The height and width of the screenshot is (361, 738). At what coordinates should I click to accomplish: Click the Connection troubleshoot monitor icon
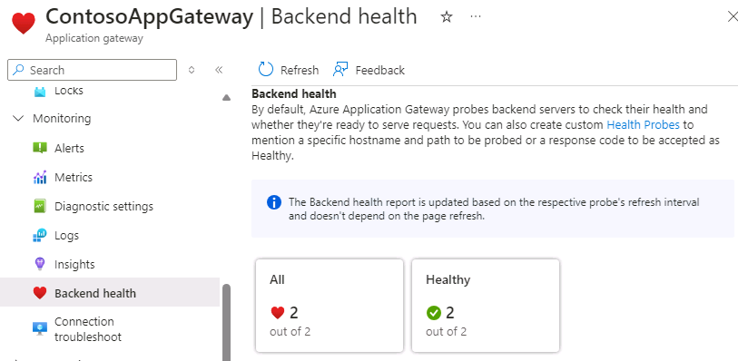click(40, 328)
